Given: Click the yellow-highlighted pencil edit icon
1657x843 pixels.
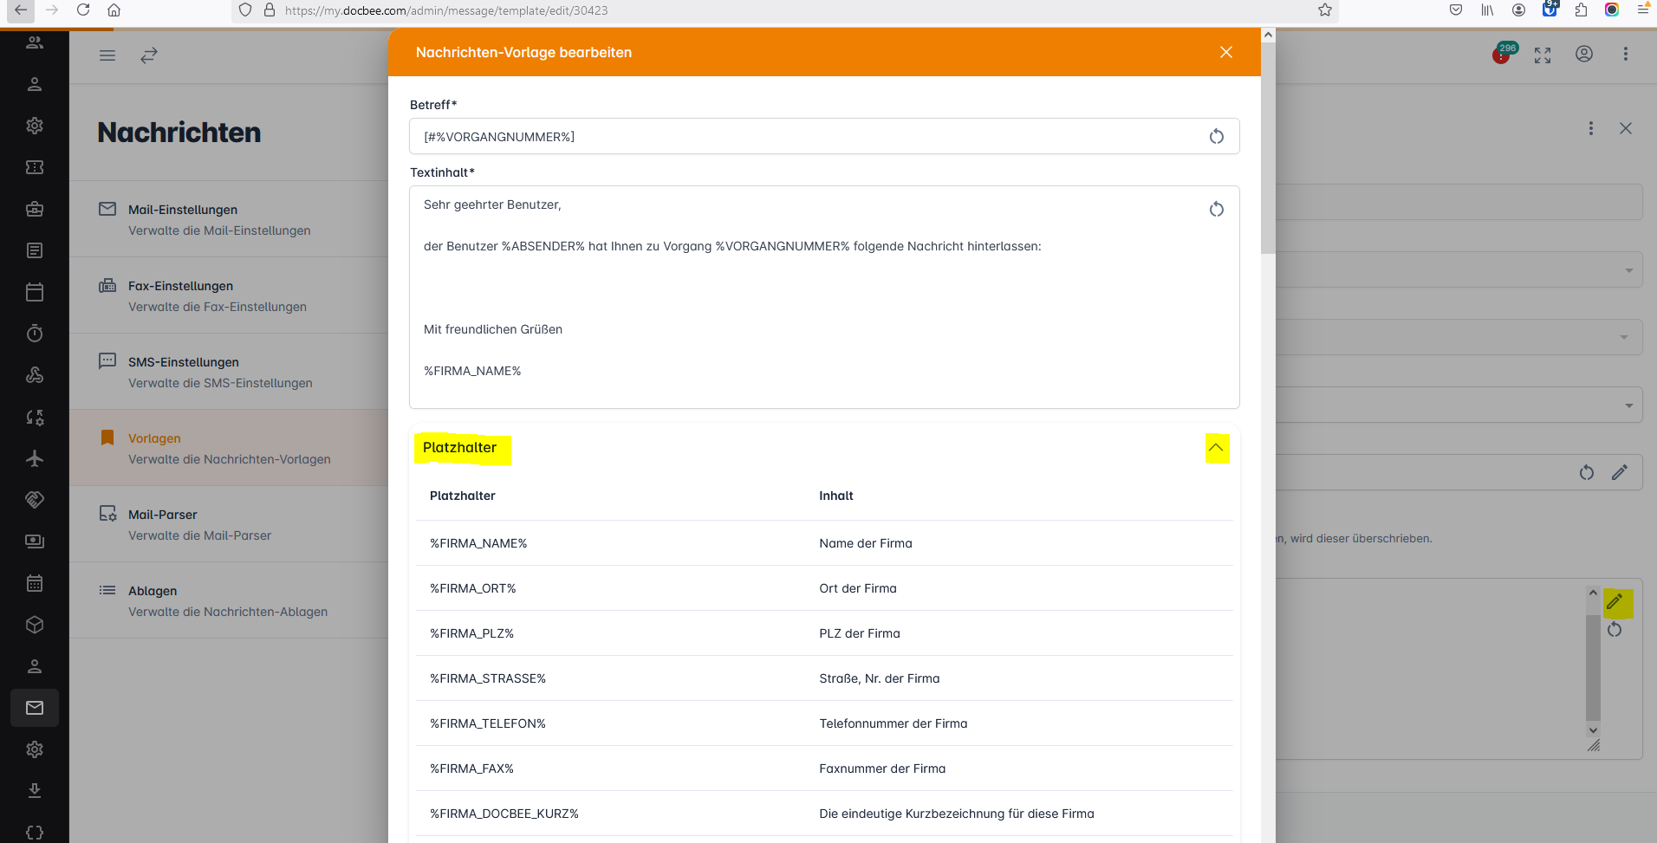Looking at the screenshot, I should click(x=1615, y=602).
